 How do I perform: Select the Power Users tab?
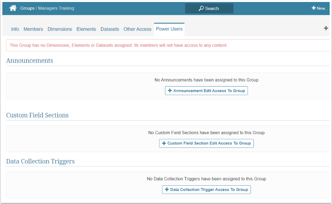169,29
